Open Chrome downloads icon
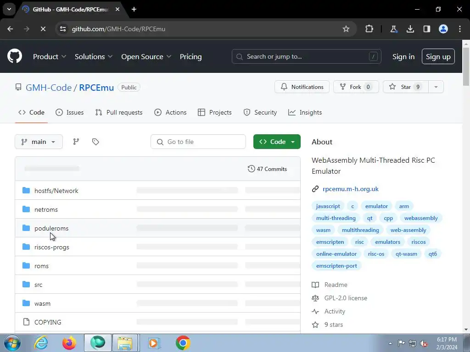Viewport: 470px width, 352px height. click(x=410, y=29)
